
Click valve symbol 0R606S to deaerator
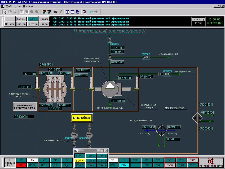[x=146, y=57]
